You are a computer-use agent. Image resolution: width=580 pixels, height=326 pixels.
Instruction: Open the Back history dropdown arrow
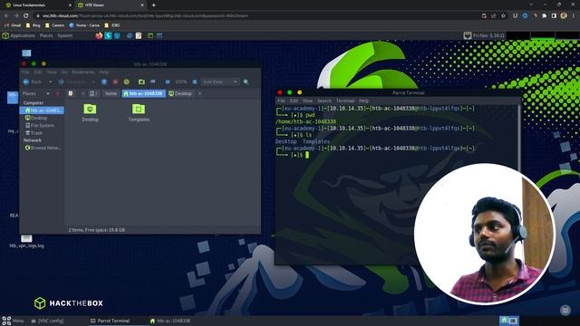(x=51, y=81)
